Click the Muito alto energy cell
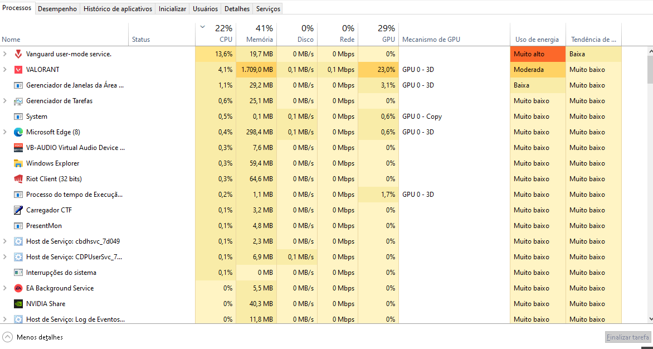Viewport: 653px width, 349px height. click(538, 54)
